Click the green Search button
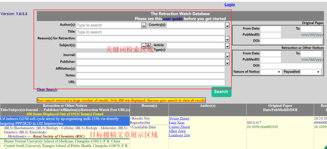This screenshot has height=149, width=327. coord(221,92)
